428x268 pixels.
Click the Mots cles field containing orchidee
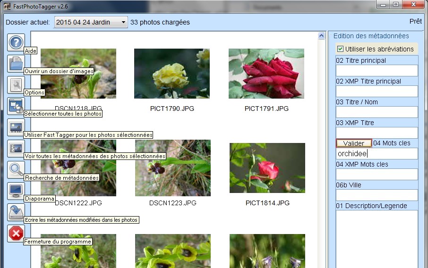click(377, 153)
